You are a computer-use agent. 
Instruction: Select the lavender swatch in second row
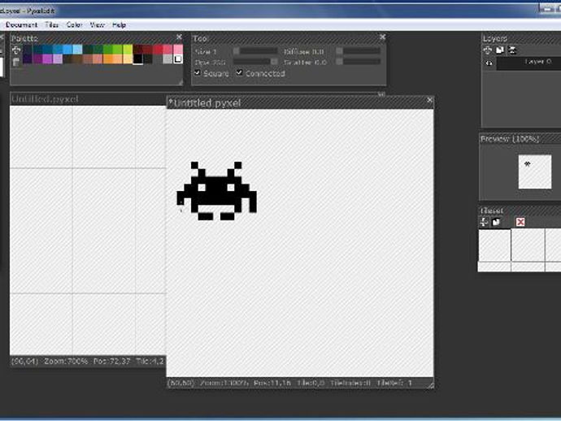tap(58, 59)
